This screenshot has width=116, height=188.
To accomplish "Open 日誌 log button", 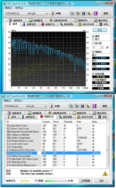I will (101, 181).
